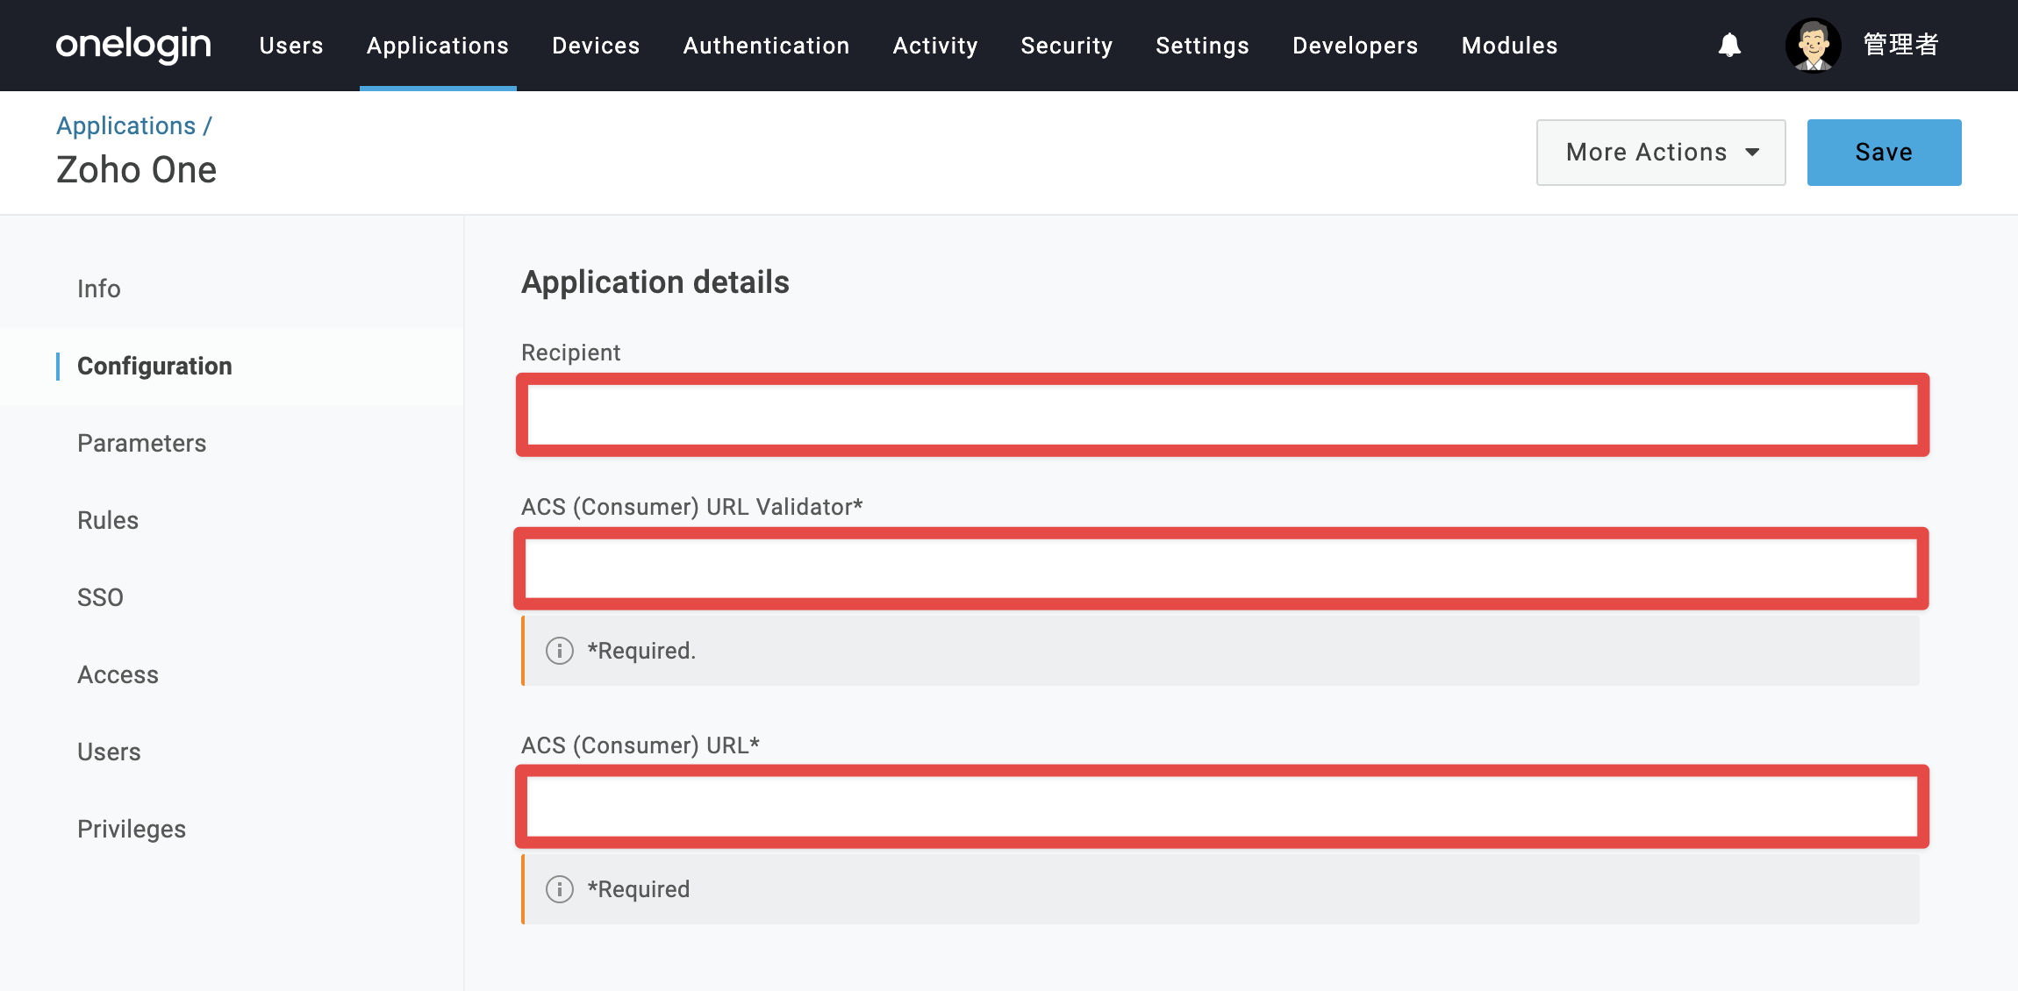This screenshot has width=2018, height=991.
Task: Click the ACS (Consumer) URL* label
Action: (640, 745)
